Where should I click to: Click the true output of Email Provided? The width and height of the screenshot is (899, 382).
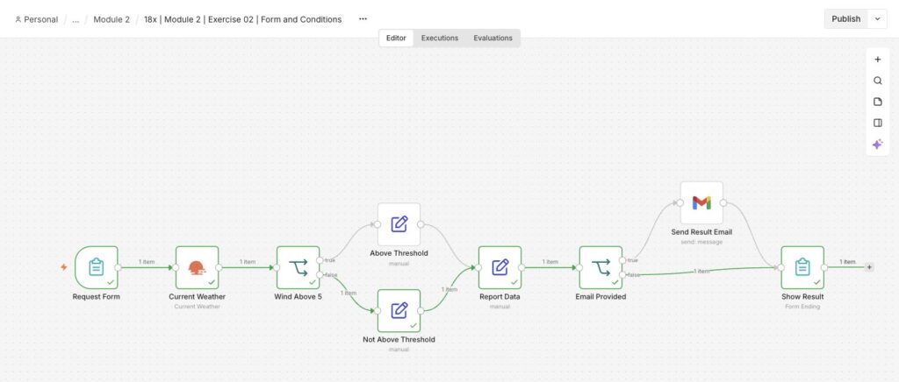tap(622, 260)
